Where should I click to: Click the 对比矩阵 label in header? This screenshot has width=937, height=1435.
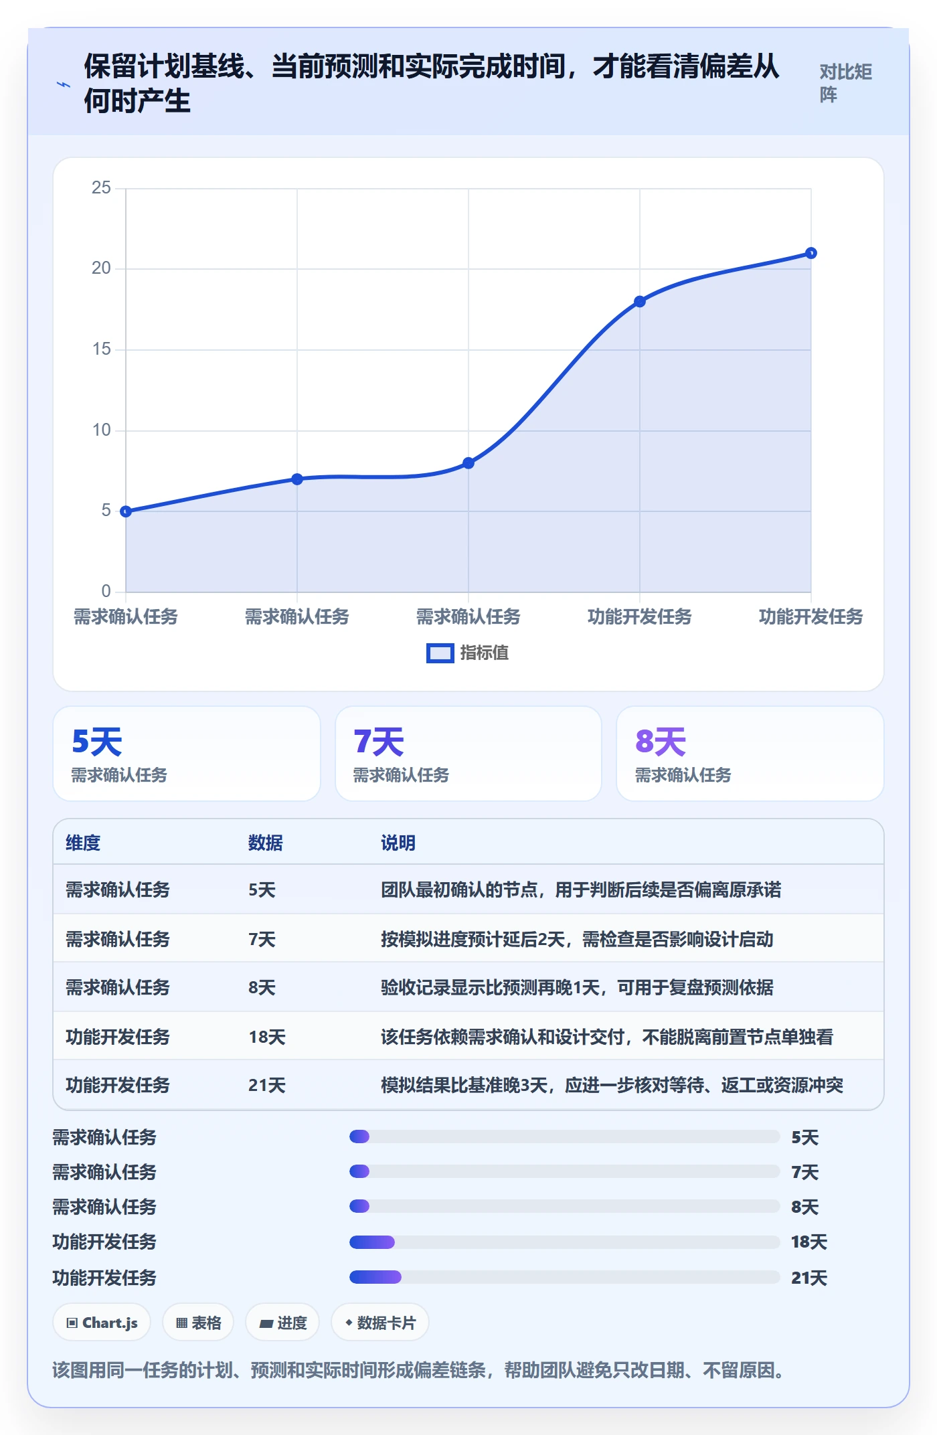845,83
